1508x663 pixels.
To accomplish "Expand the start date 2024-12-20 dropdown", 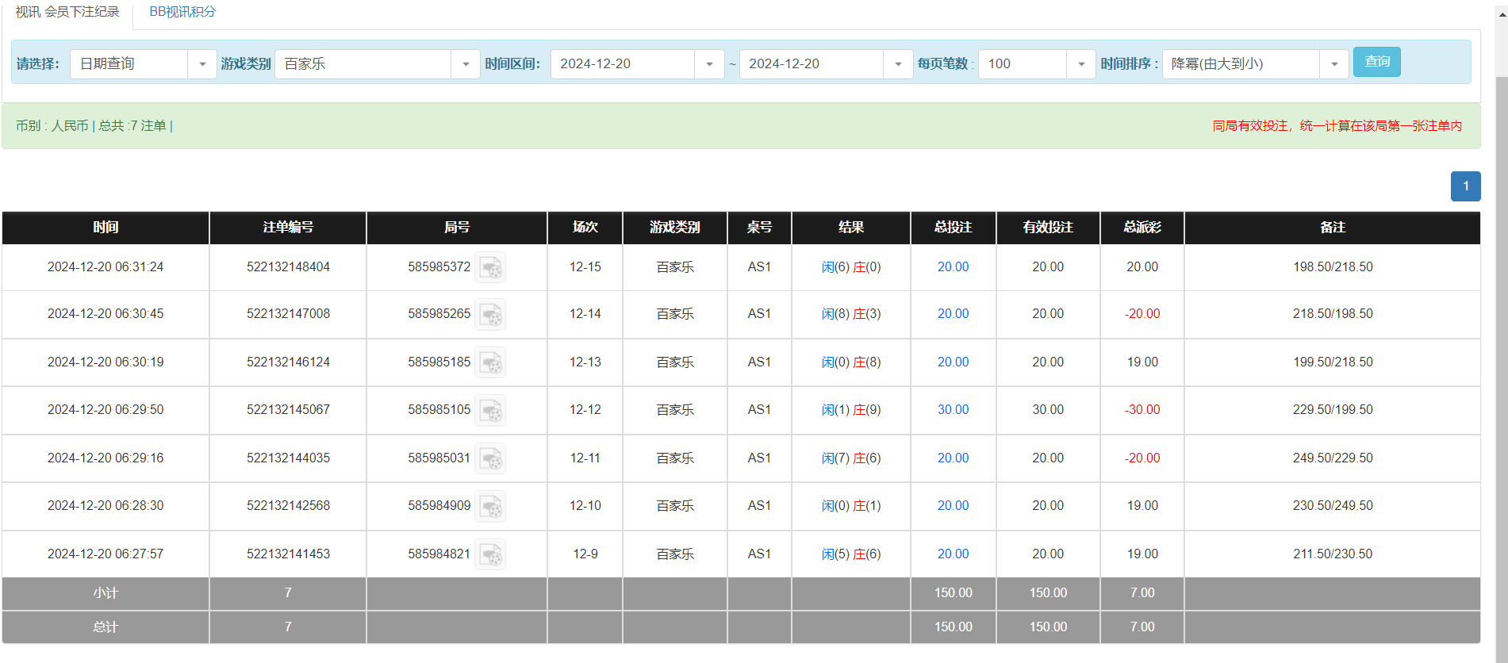I will coord(709,64).
